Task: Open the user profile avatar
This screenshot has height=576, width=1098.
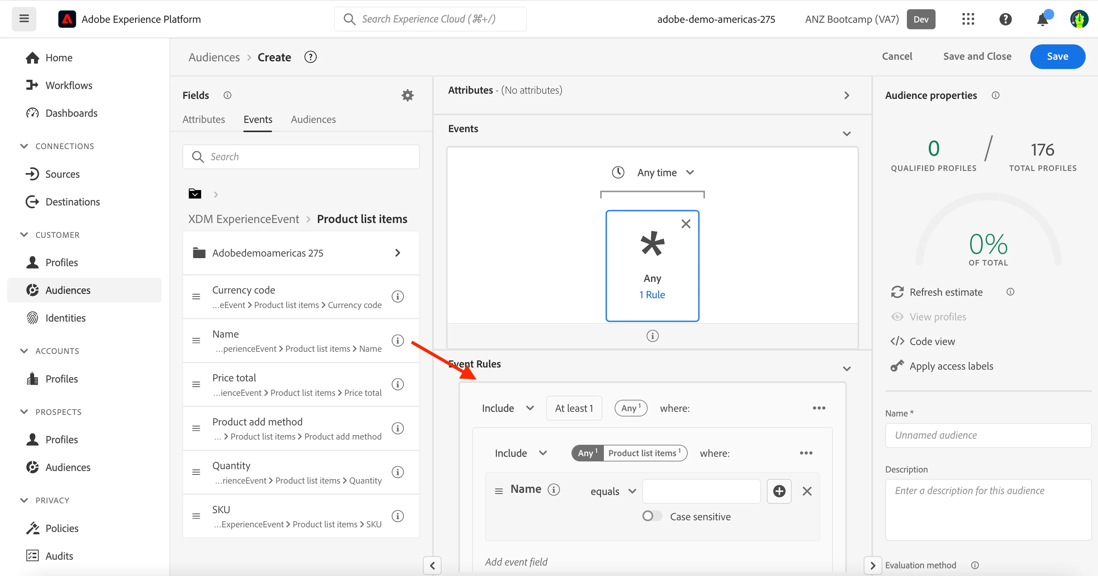Action: (1079, 19)
